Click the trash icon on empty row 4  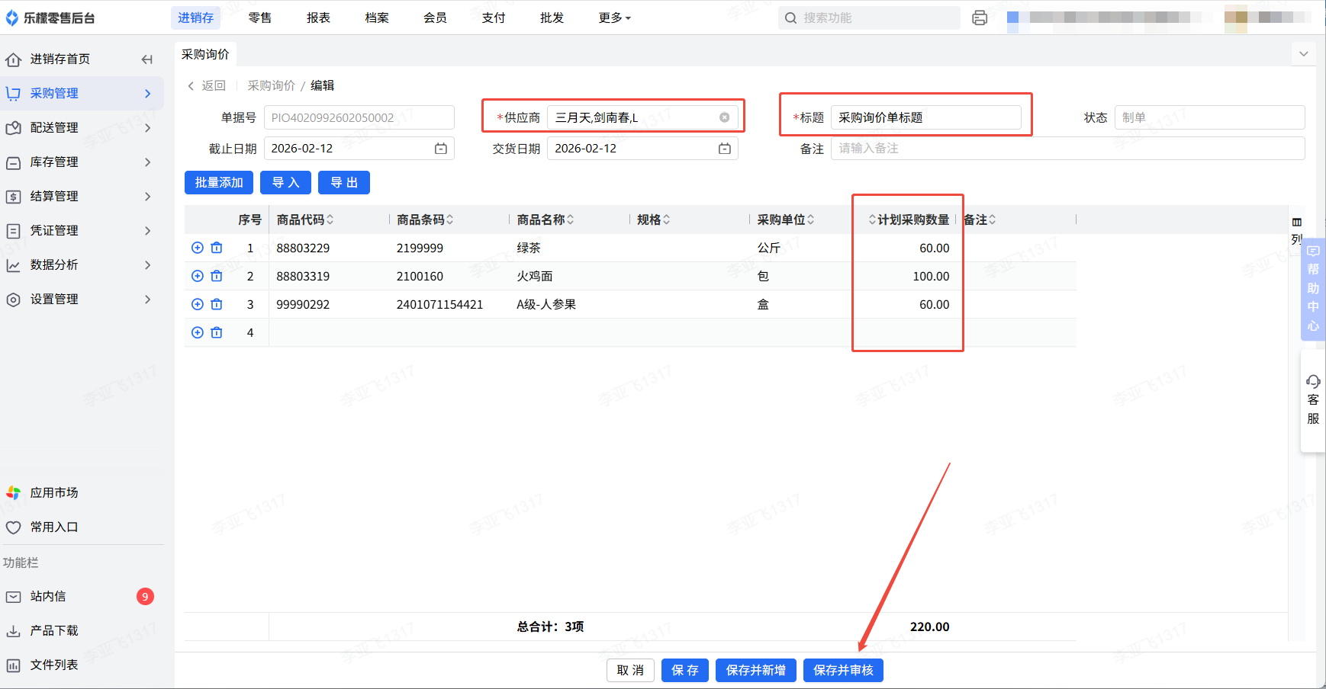217,332
